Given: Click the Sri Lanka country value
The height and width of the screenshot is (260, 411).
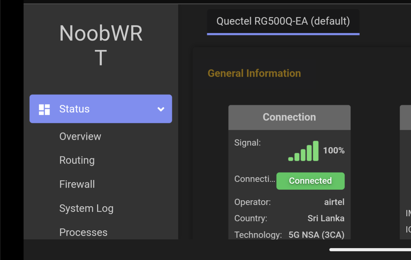Looking at the screenshot, I should pyautogui.click(x=326, y=218).
